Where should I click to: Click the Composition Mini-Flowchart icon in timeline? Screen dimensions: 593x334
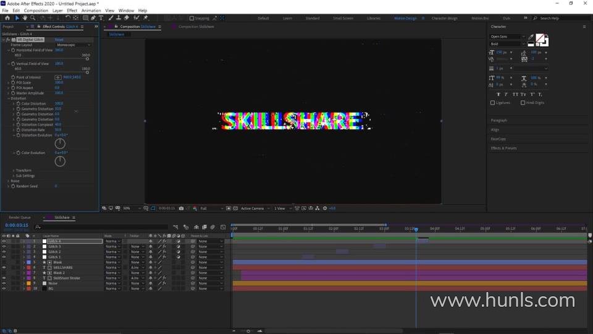[x=176, y=227]
